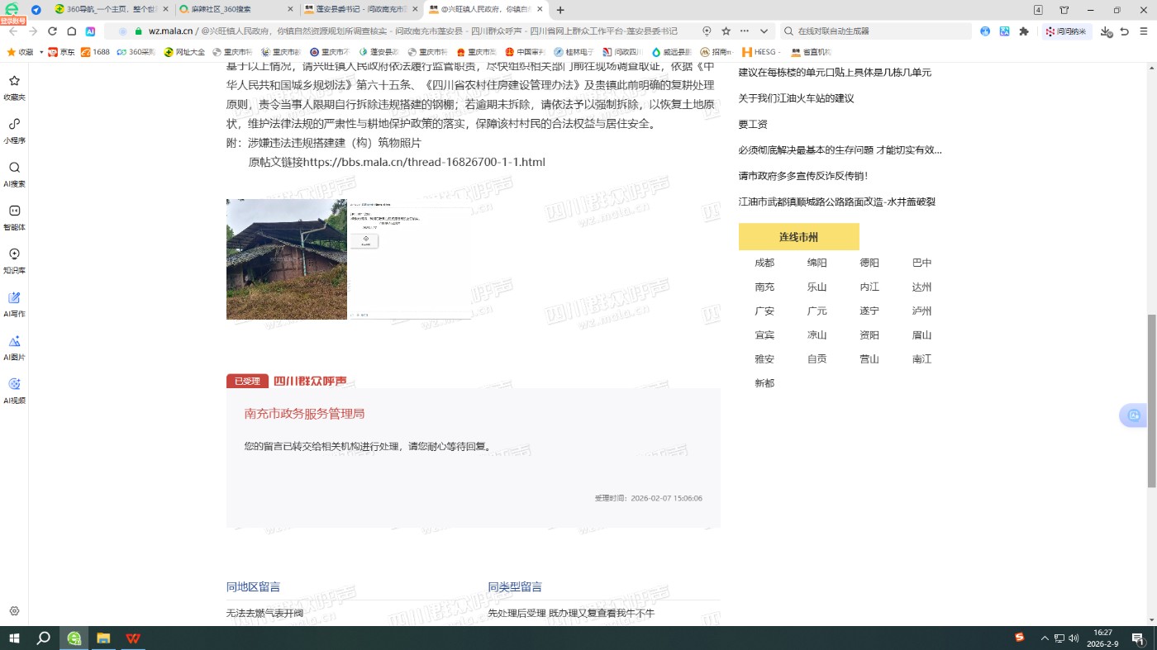The width and height of the screenshot is (1157, 650).
Task: Open the 智能体 sidebar icon
Action: (x=14, y=216)
